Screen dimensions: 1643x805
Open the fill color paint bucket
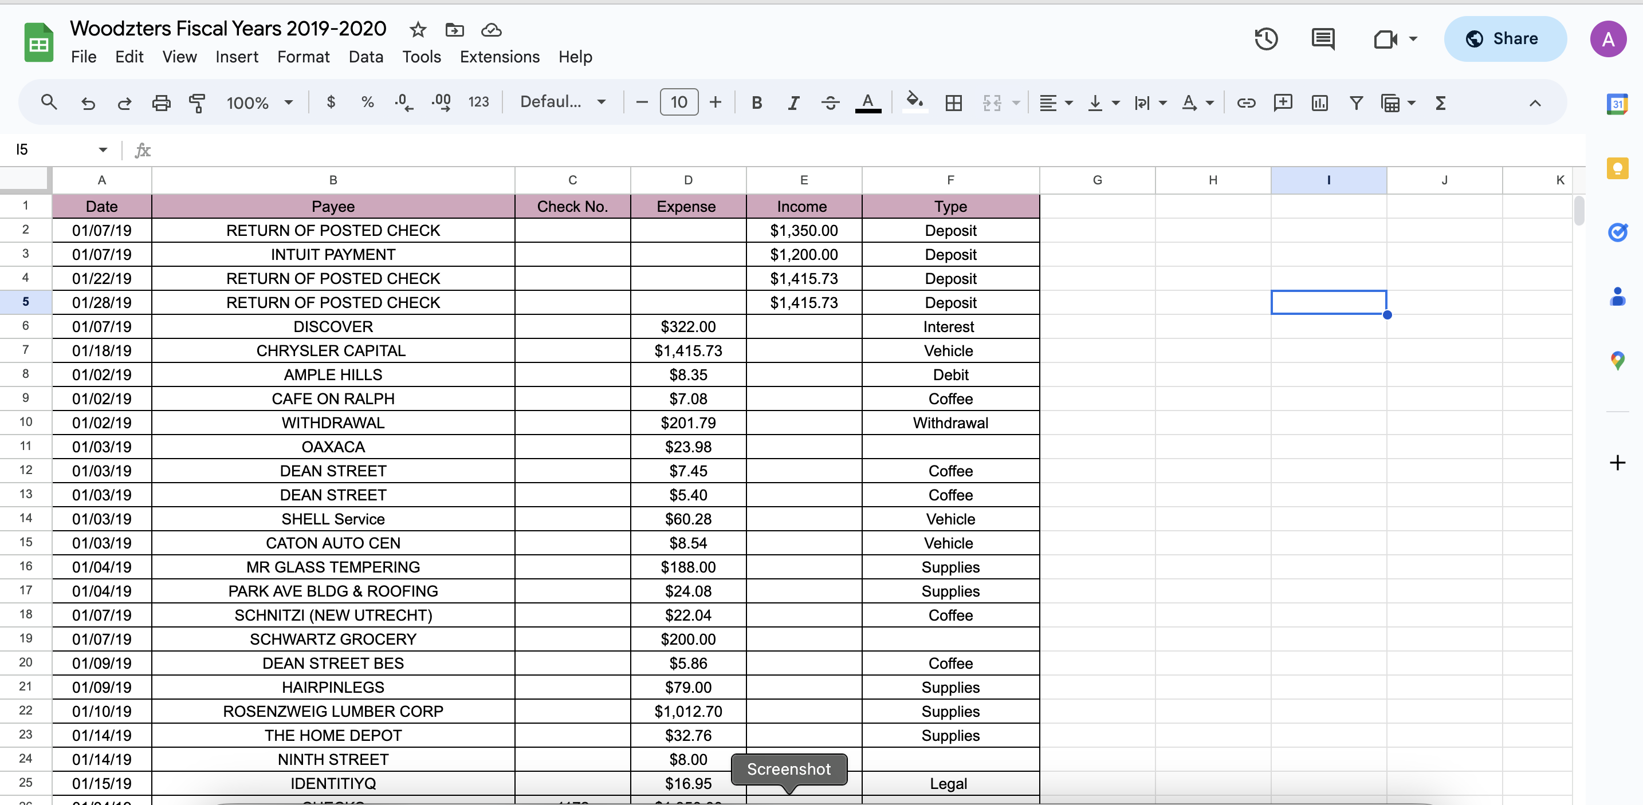(915, 102)
